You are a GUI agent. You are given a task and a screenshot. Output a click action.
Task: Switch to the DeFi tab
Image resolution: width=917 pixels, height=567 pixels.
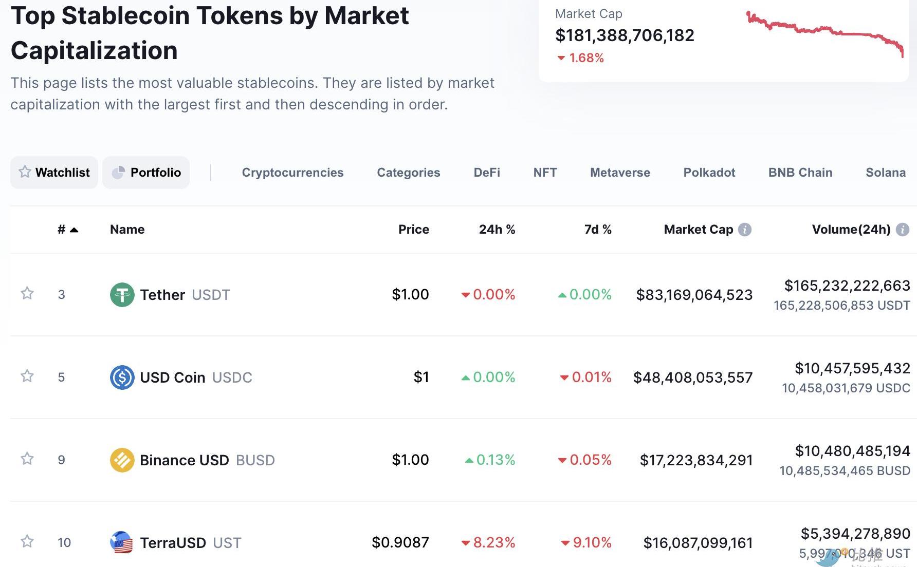pos(486,173)
